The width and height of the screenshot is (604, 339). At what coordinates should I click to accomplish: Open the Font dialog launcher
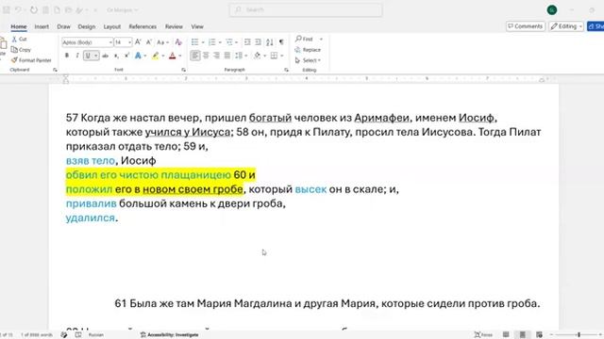click(184, 70)
